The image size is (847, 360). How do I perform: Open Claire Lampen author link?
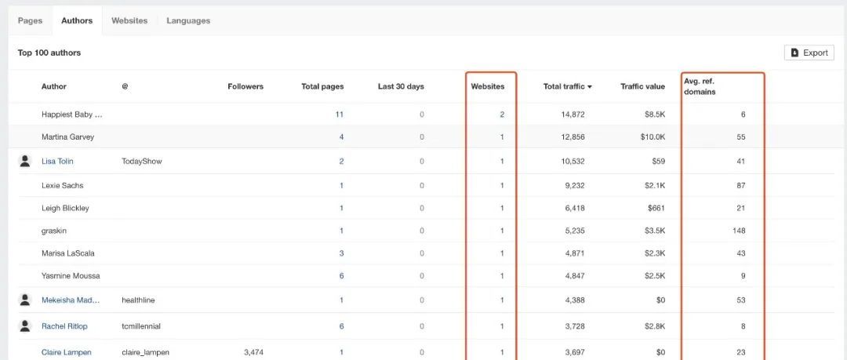66,352
